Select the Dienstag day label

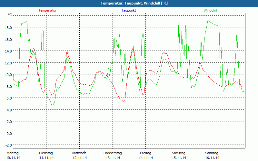pyautogui.click(x=46, y=153)
